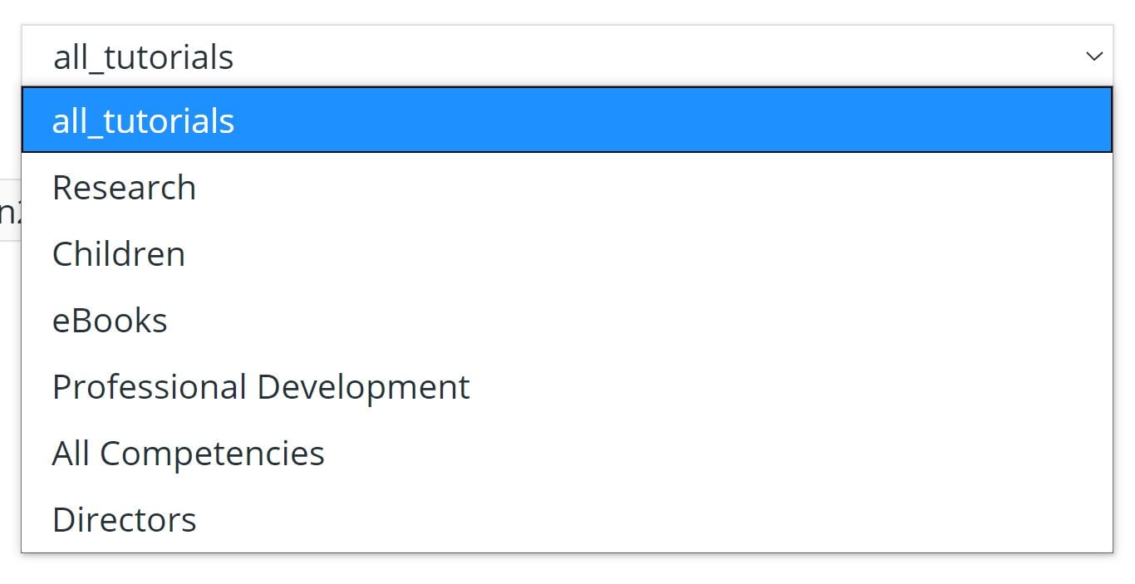
Task: Click the all_tutorials label in the closed selector
Action: point(143,56)
